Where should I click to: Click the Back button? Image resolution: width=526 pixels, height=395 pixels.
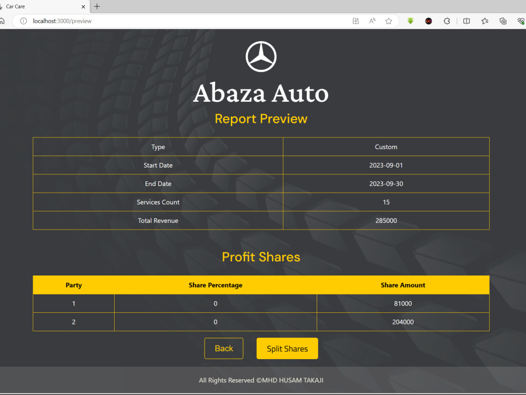(x=224, y=348)
